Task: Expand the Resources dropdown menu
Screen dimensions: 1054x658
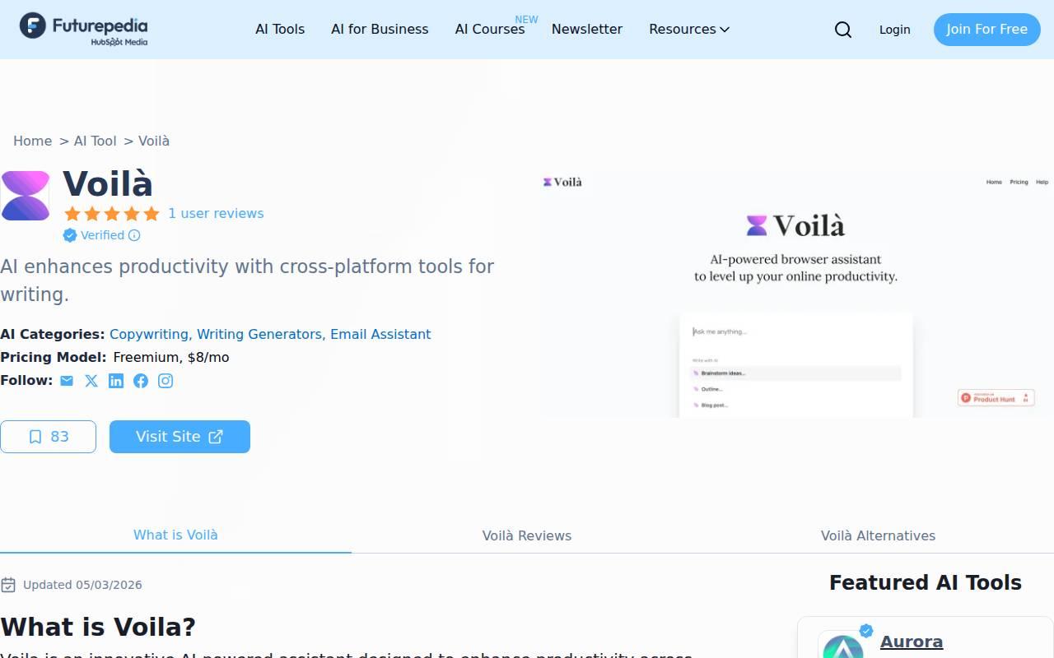Action: click(x=689, y=30)
